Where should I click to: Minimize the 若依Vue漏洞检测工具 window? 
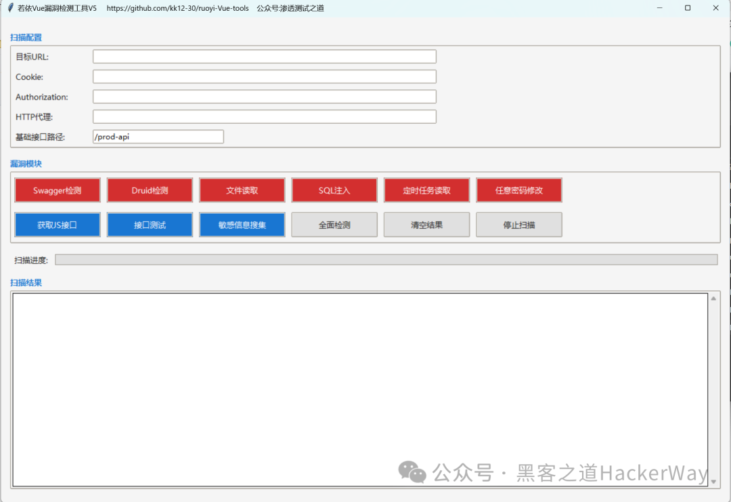(x=659, y=8)
